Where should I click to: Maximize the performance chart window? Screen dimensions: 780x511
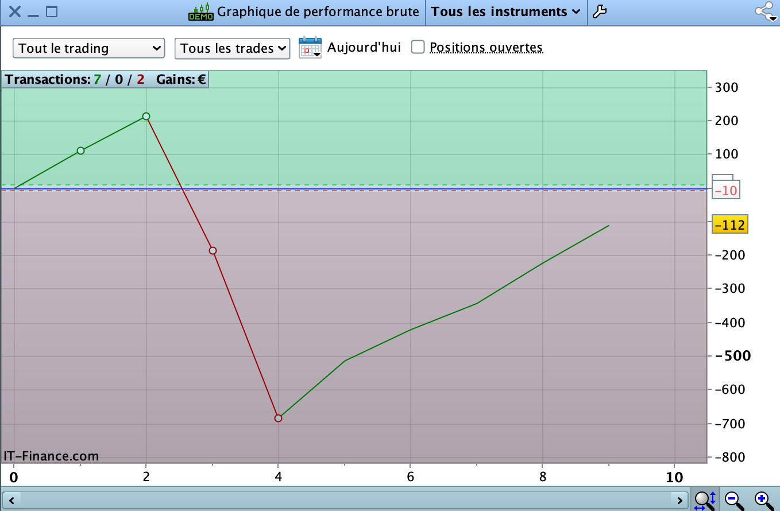coord(52,11)
